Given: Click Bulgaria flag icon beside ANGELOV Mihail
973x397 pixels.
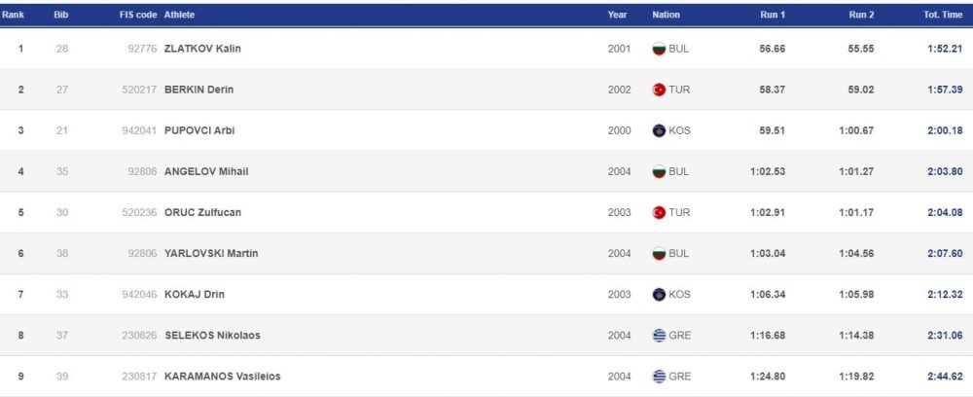Looking at the screenshot, I should 659,171.
